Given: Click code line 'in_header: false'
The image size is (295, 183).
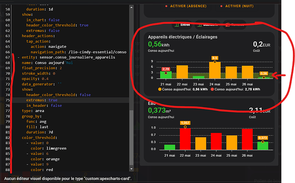Looking at the screenshot, I should [44, 106].
